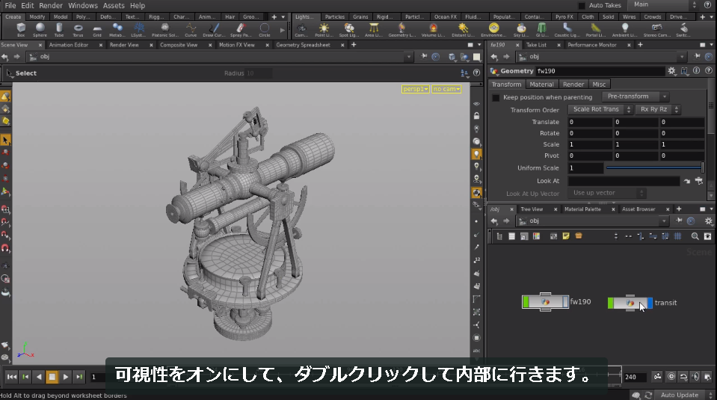
Task: Add a Sky Light from the shelf
Action: [x=521, y=30]
